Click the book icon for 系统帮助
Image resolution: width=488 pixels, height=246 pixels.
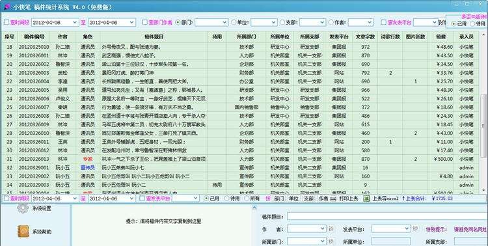[23, 232]
